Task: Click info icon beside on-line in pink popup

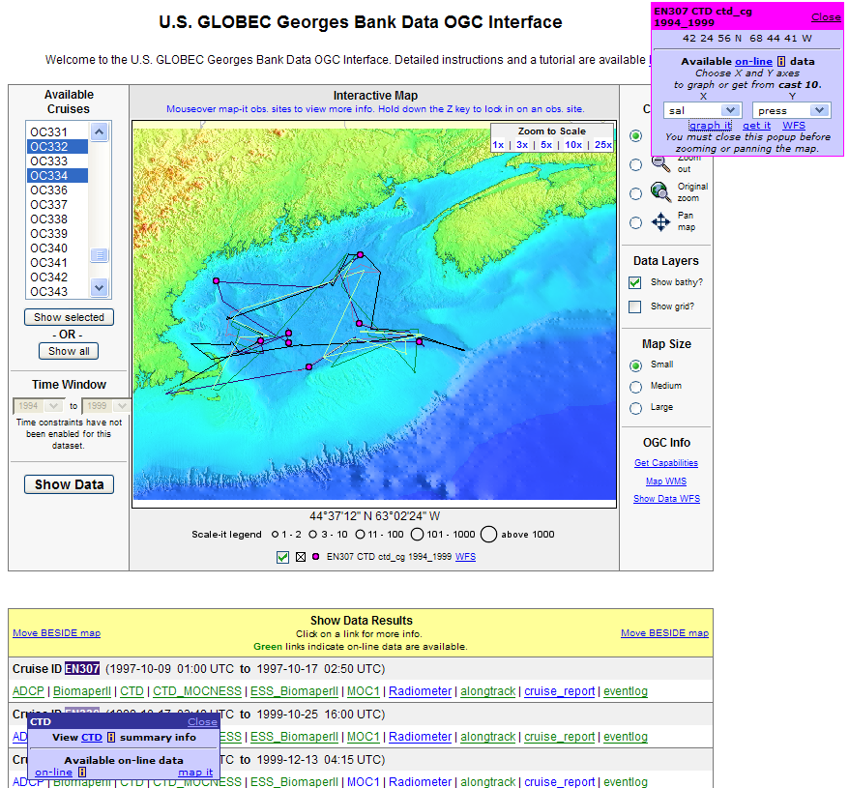Action: tap(781, 62)
